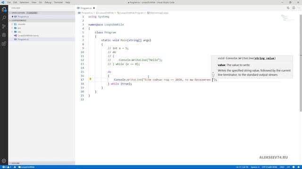Viewport: 302px width, 169px height.
Task: Click the 'using System;' line of code
Action: [x=99, y=17]
